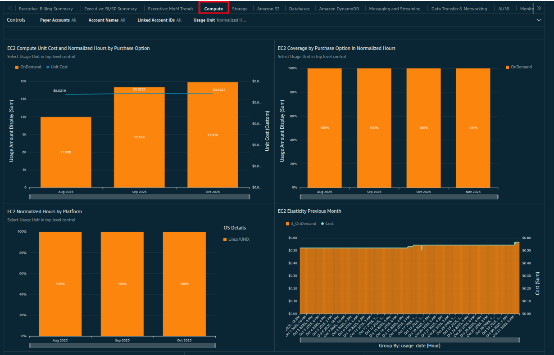Click the Nov 2025 coverage bar

click(473, 128)
